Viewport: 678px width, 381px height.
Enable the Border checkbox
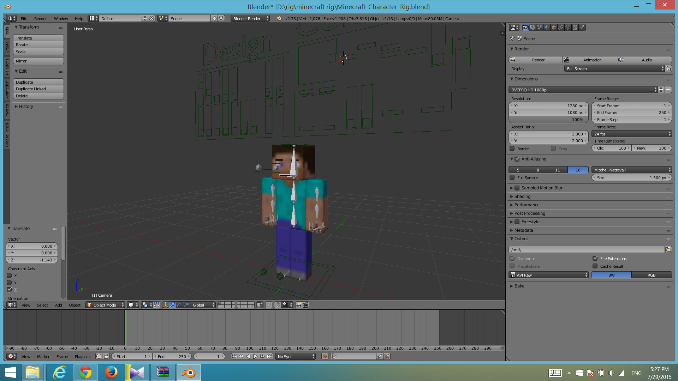click(512, 149)
